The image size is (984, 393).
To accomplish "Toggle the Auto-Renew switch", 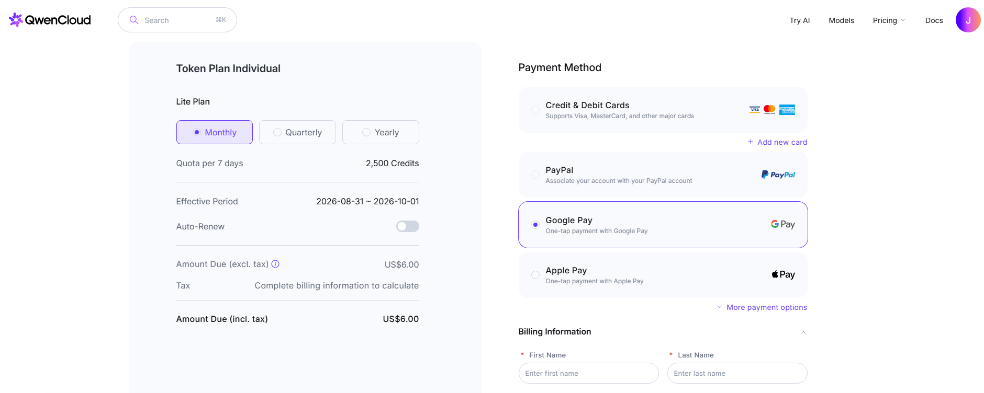I will [407, 226].
